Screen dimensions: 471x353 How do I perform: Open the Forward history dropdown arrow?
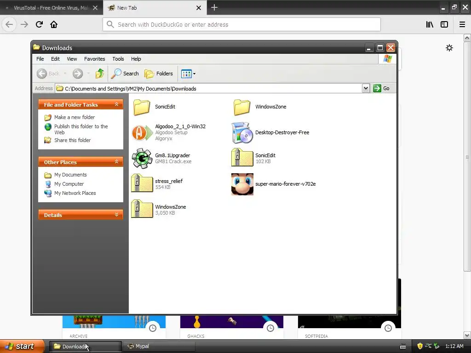coord(88,74)
